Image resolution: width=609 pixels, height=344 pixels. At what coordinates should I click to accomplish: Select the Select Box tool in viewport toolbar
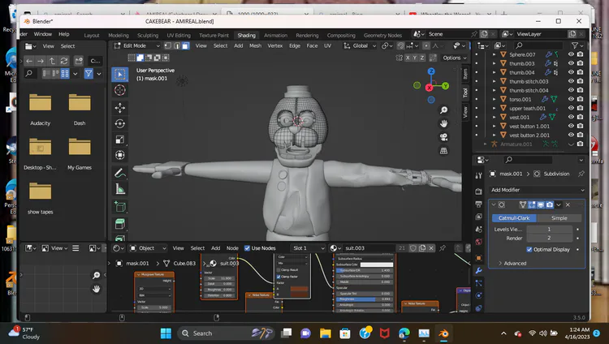(120, 75)
